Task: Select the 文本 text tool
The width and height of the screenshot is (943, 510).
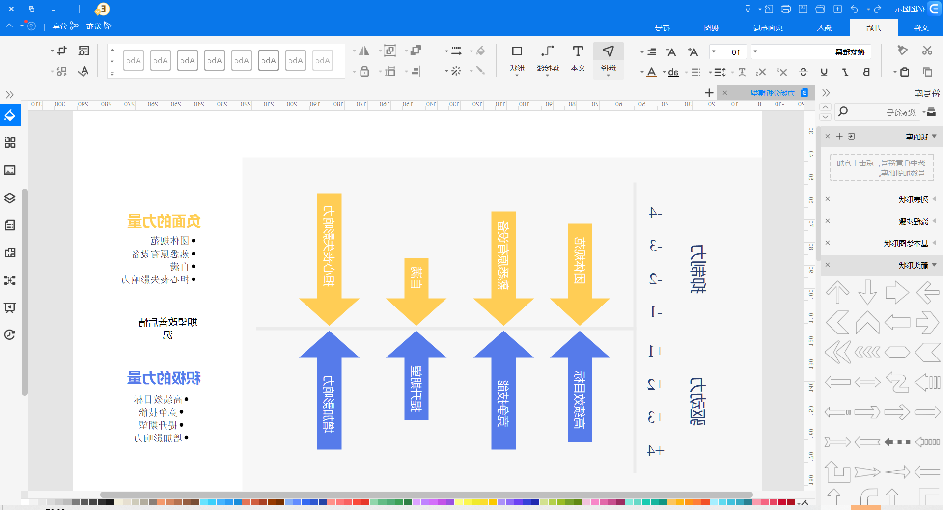Action: pos(578,58)
